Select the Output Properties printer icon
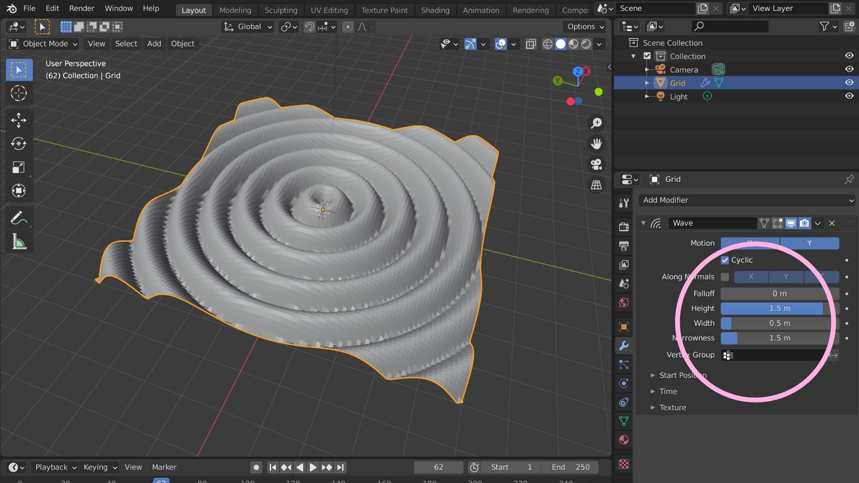Screen dimensions: 859x483 (x=624, y=246)
